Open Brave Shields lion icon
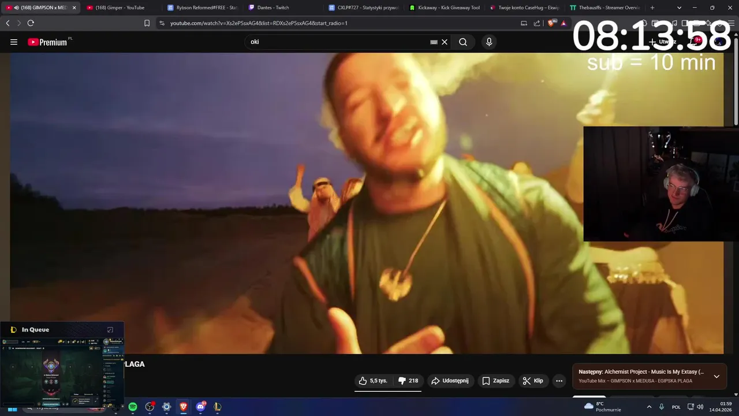Screen dimensions: 739x416 pyautogui.click(x=551, y=23)
